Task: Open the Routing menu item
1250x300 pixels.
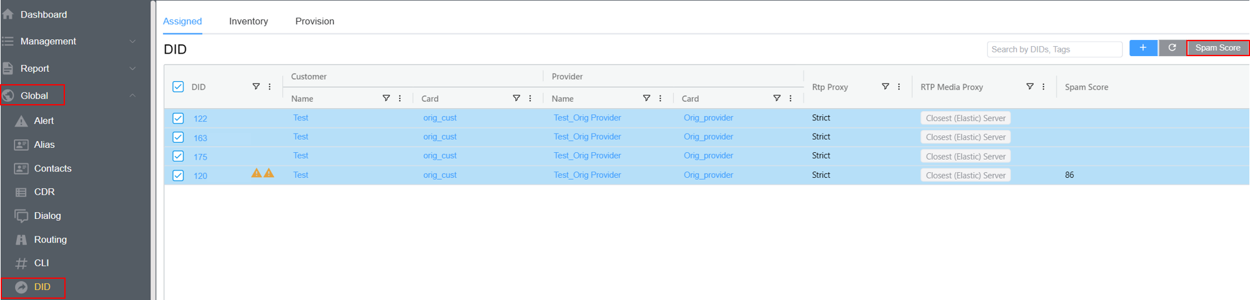Action: [51, 240]
